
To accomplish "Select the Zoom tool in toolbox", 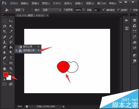I will click(x=11, y=69).
